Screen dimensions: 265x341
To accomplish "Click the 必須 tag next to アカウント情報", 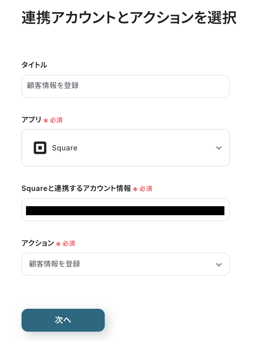I will [146, 189].
